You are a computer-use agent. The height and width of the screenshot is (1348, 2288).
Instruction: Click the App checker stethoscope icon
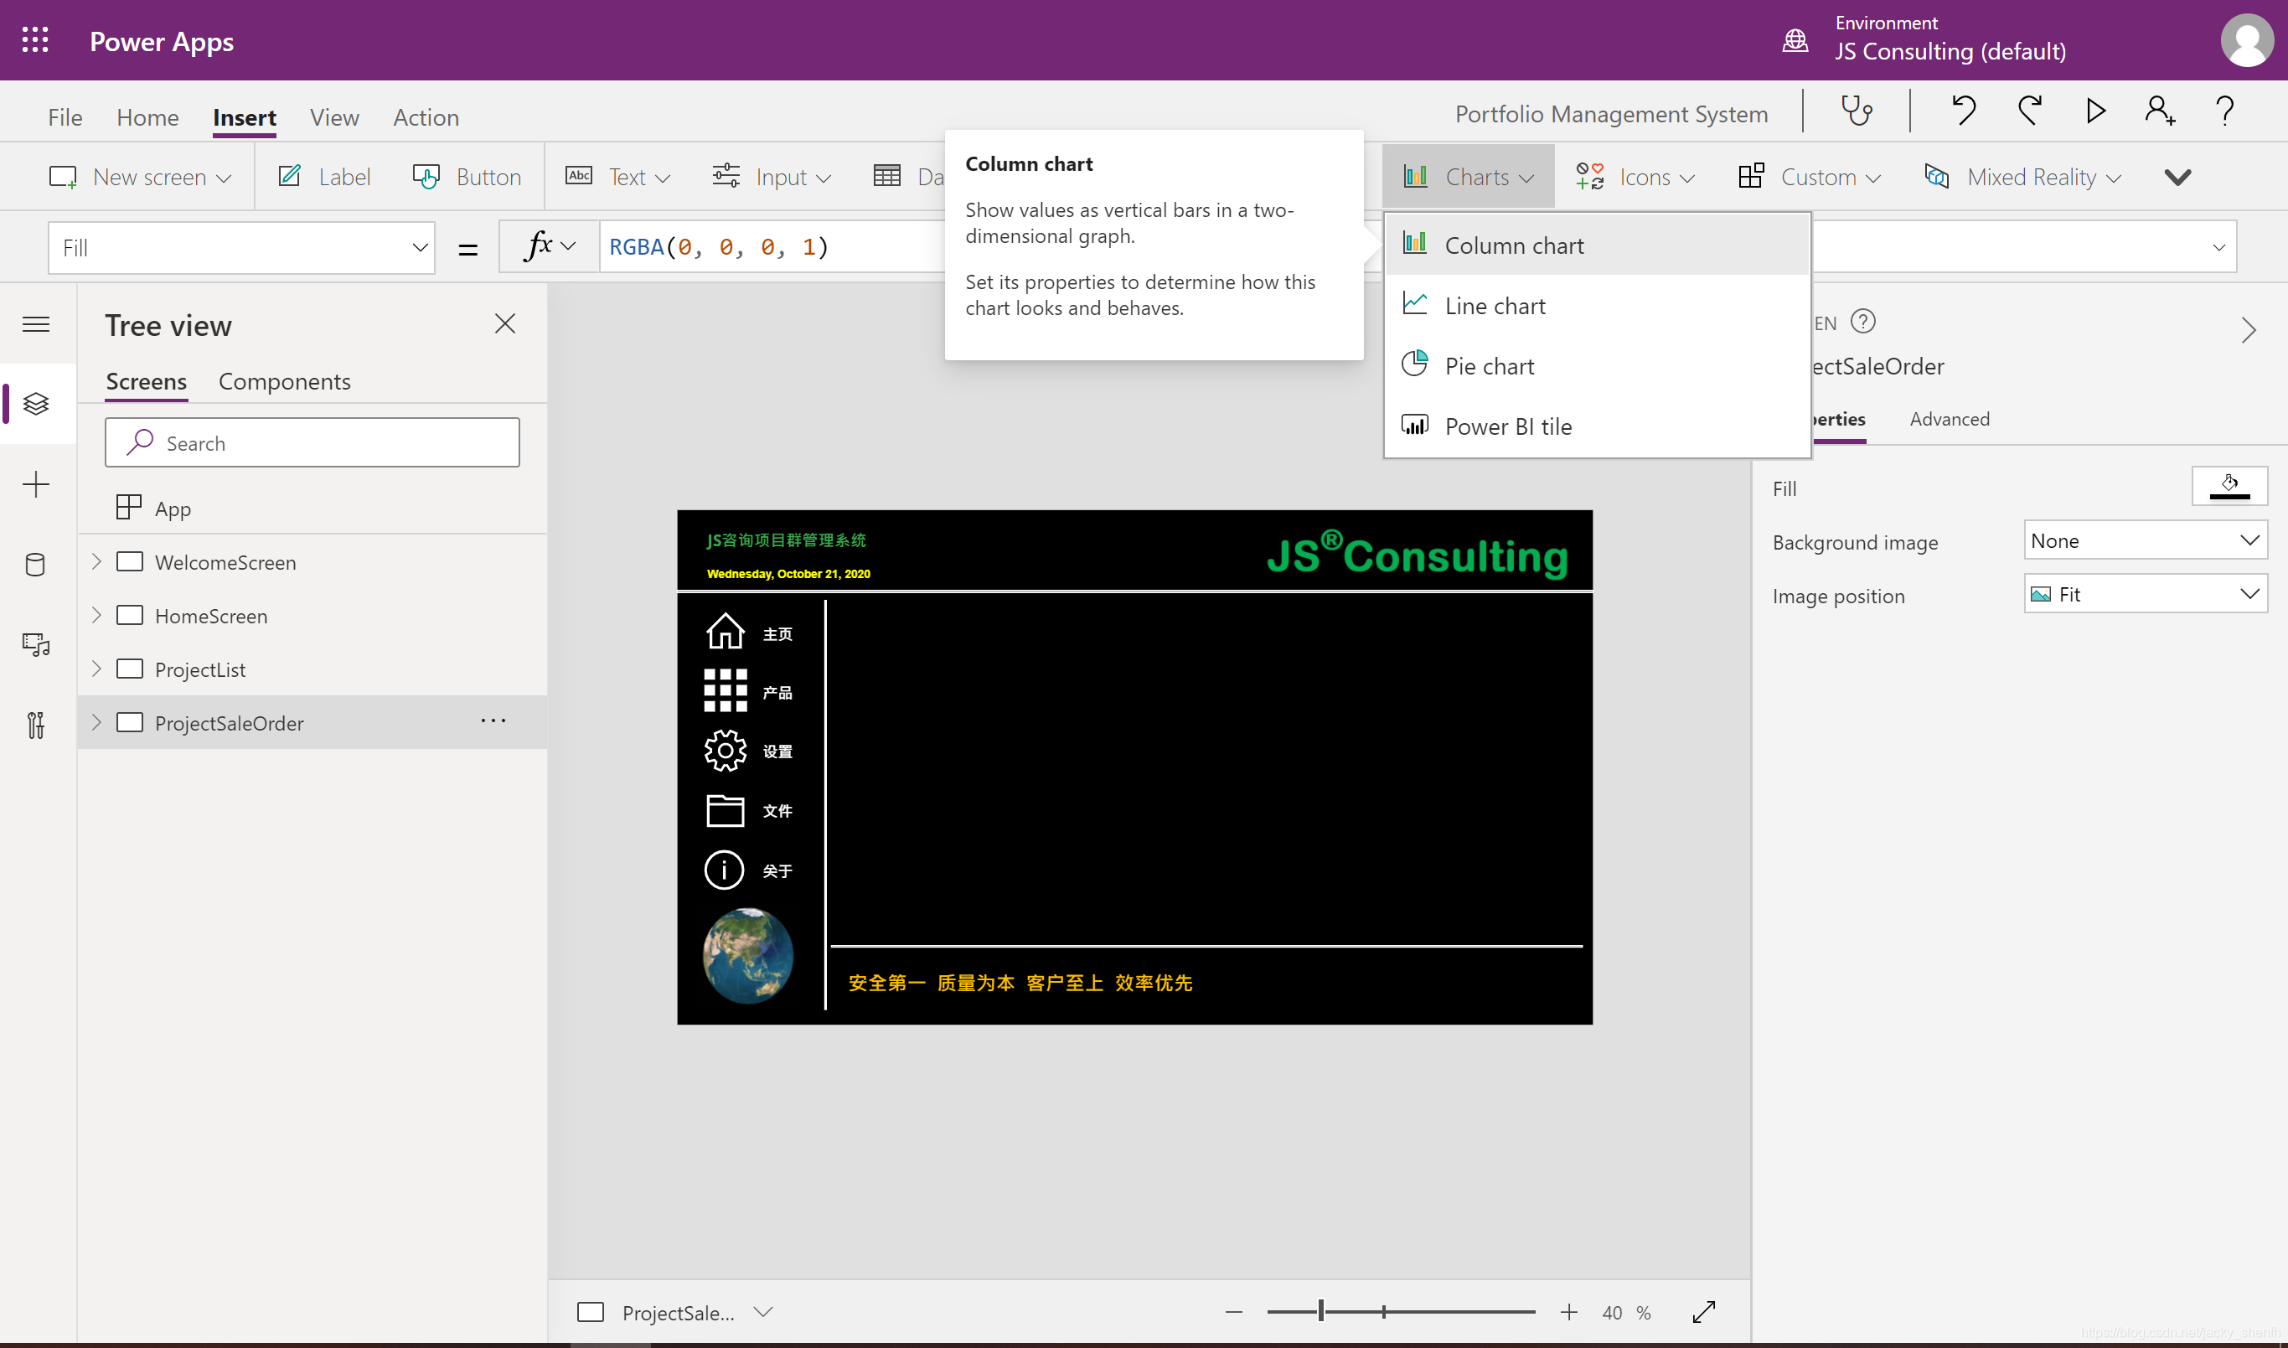tap(1857, 111)
